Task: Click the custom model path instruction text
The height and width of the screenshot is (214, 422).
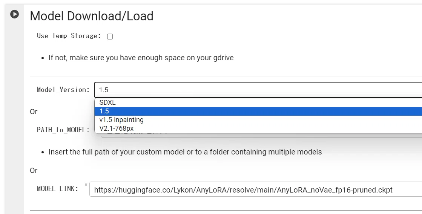Action: tap(185, 152)
